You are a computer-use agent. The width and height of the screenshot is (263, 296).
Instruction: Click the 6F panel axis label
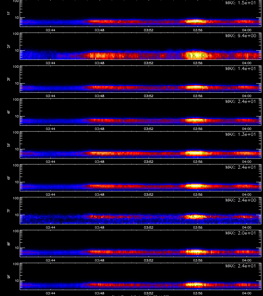tap(9, 178)
